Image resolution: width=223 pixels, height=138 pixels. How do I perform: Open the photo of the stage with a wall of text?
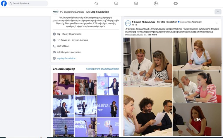[64, 127]
